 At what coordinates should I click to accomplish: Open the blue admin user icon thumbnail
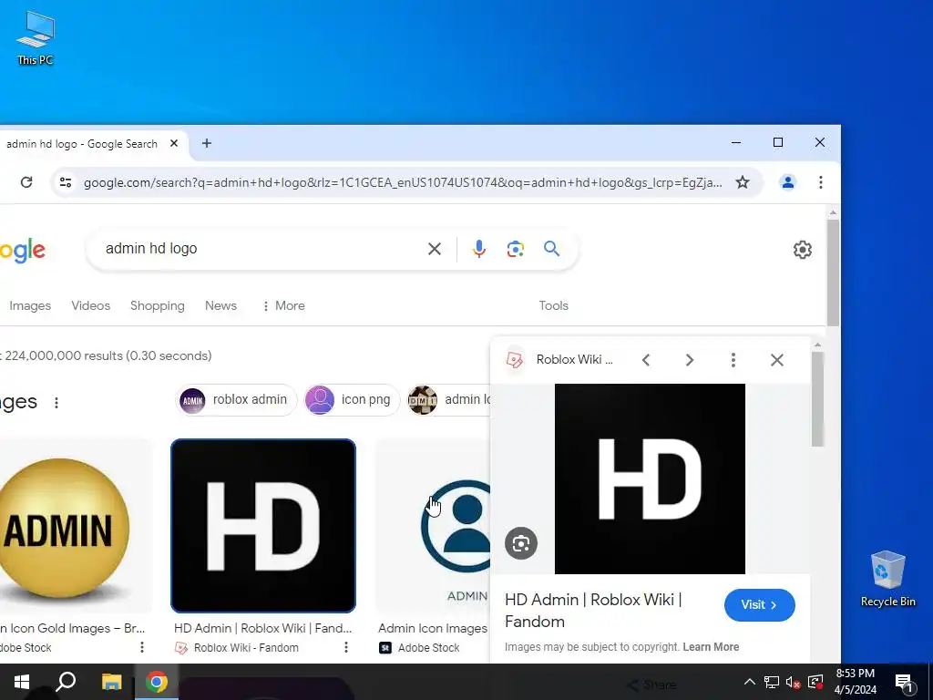433,527
